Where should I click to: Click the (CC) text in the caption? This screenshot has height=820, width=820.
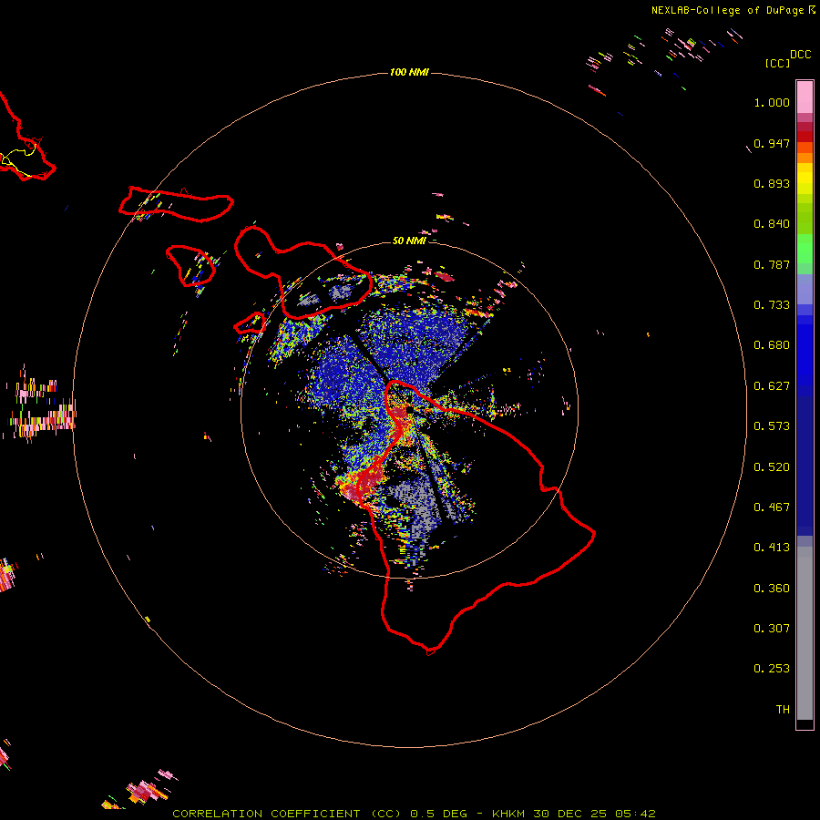[386, 814]
